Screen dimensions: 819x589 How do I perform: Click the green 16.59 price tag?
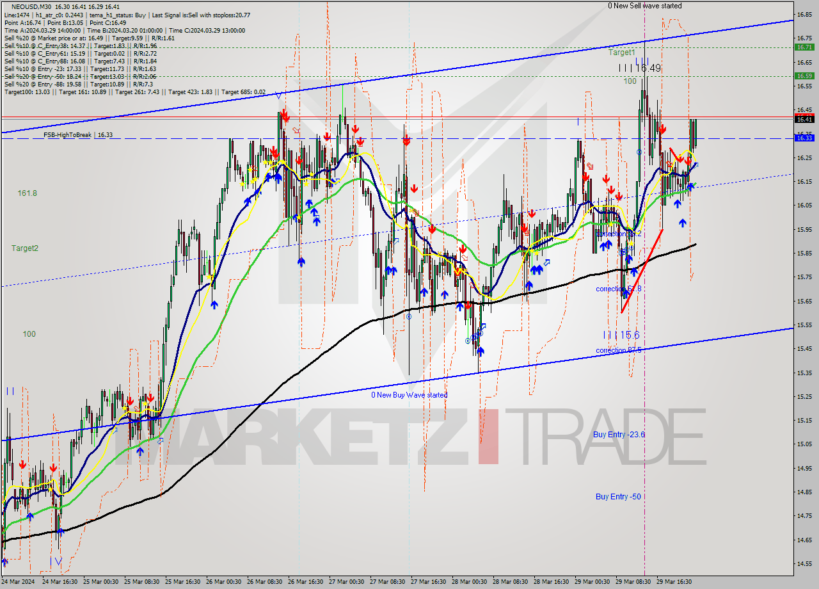tap(804, 76)
